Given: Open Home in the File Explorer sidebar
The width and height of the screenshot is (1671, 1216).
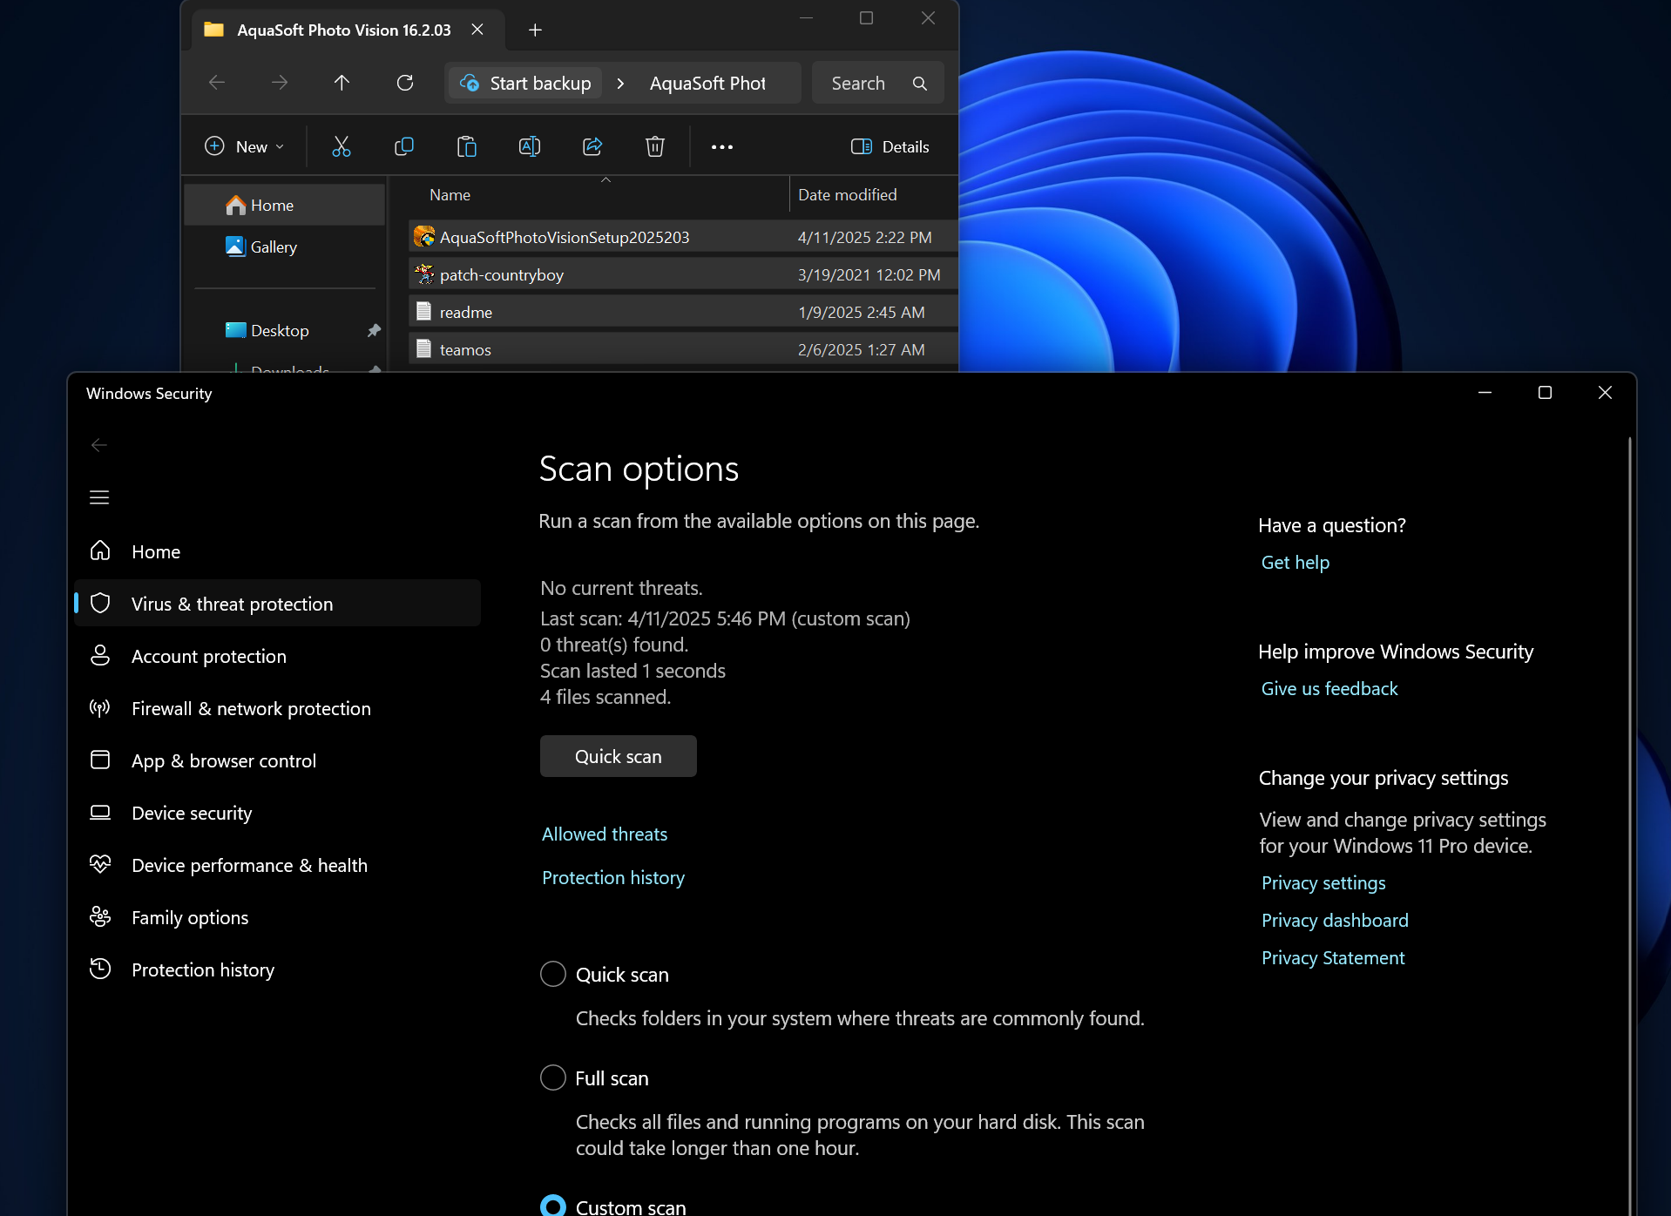Looking at the screenshot, I should (285, 206).
